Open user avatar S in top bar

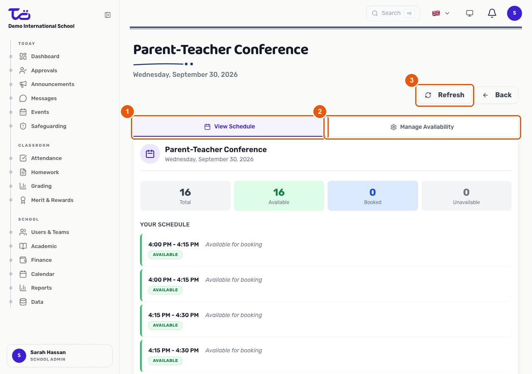click(515, 13)
